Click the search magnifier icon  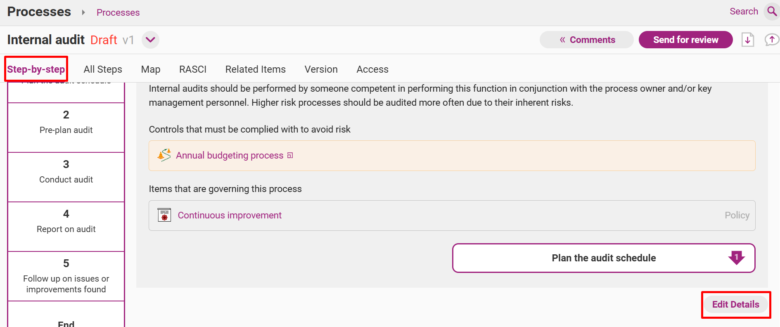click(771, 11)
